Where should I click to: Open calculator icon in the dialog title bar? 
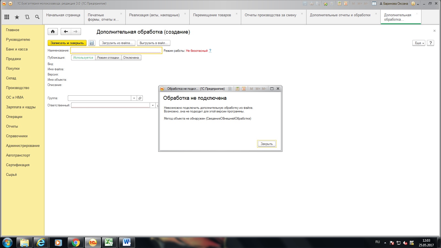pyautogui.click(x=237, y=89)
